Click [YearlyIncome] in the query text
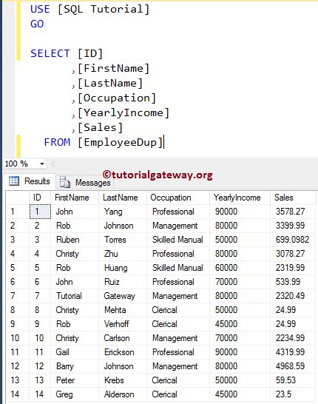The height and width of the screenshot is (404, 318). [124, 113]
